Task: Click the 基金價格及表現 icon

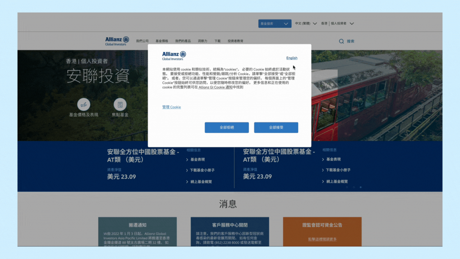Action: pos(84,105)
